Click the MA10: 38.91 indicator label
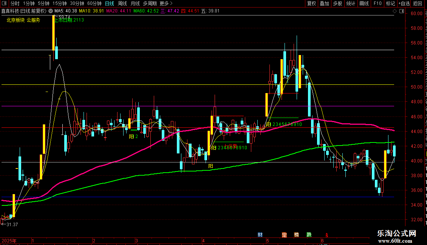The height and width of the screenshot is (245, 427). [91, 11]
